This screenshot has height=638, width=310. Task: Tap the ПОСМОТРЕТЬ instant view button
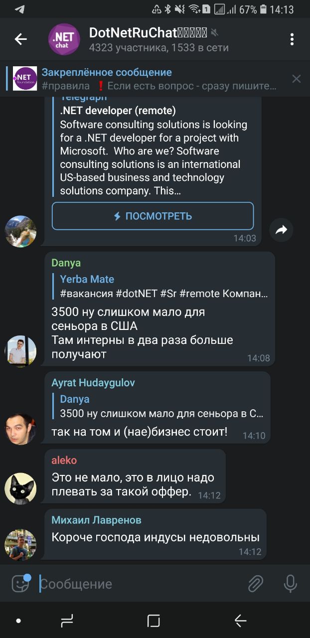(x=153, y=216)
